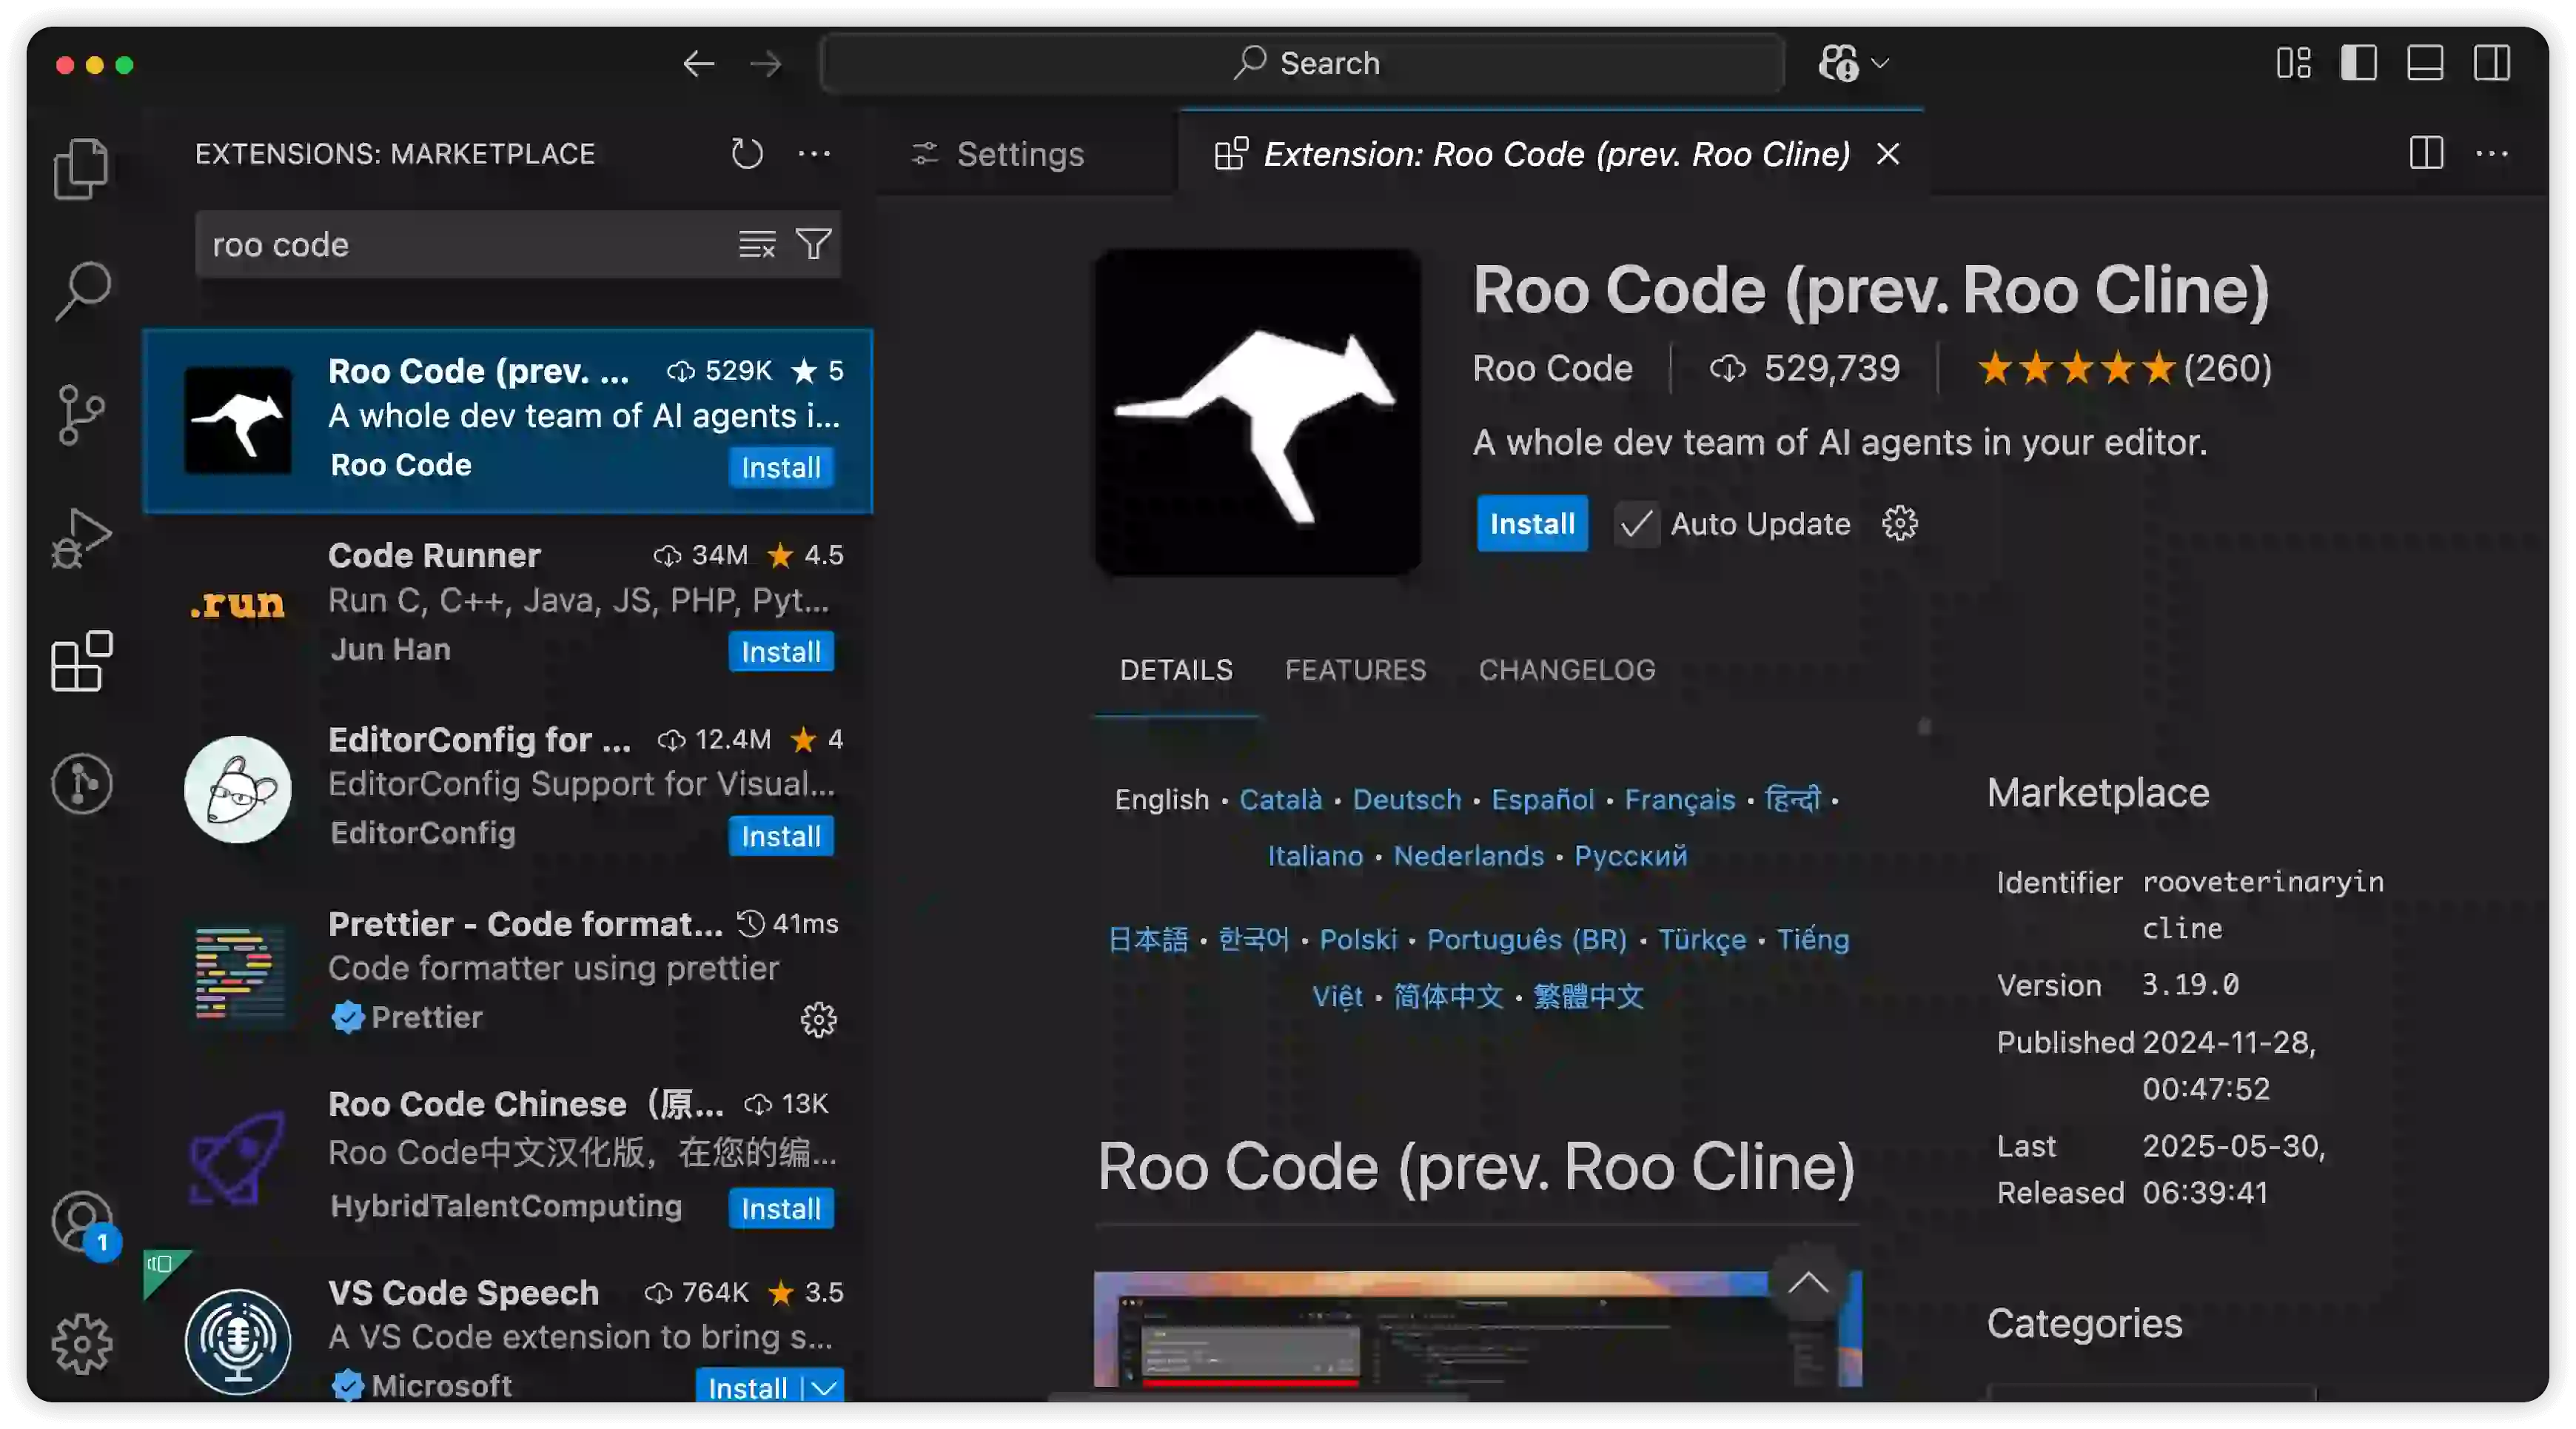This screenshot has height=1429, width=2576.
Task: Open filter extensions funnel menu
Action: pos(814,244)
